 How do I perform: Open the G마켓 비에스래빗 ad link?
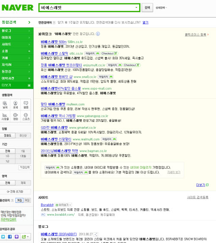point(54,128)
